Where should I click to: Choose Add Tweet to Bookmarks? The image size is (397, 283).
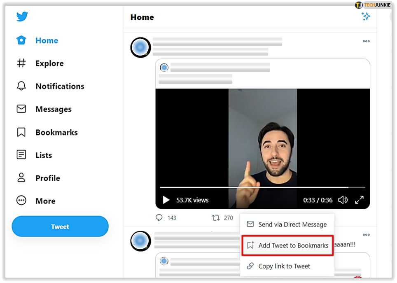(287, 245)
